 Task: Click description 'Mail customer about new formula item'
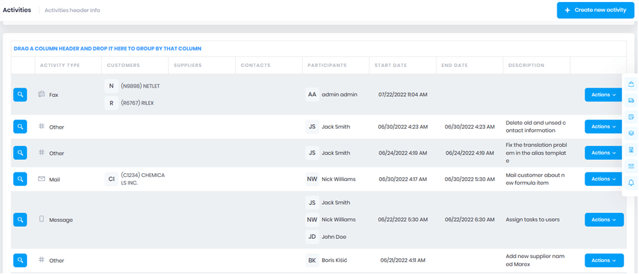(535, 179)
